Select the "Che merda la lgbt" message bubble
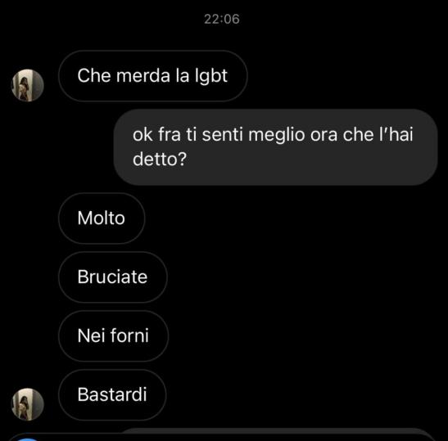 [x=153, y=75]
